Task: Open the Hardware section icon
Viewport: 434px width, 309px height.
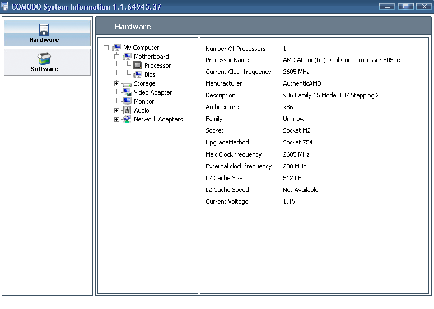Action: pos(44,29)
